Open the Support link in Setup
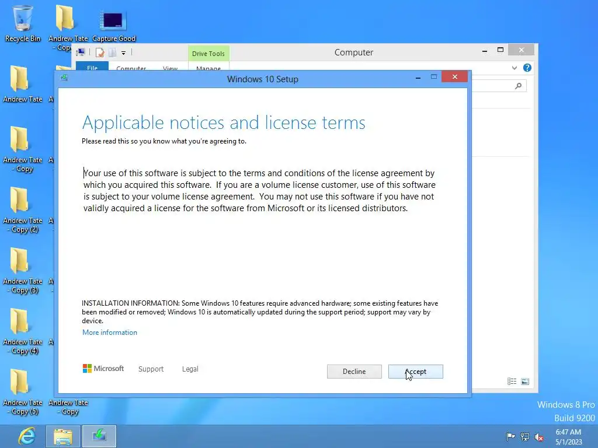 pos(151,369)
